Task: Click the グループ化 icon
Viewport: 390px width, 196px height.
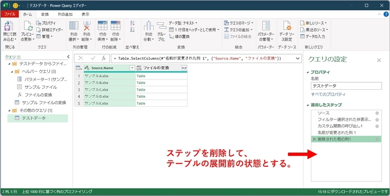Action: click(161, 26)
